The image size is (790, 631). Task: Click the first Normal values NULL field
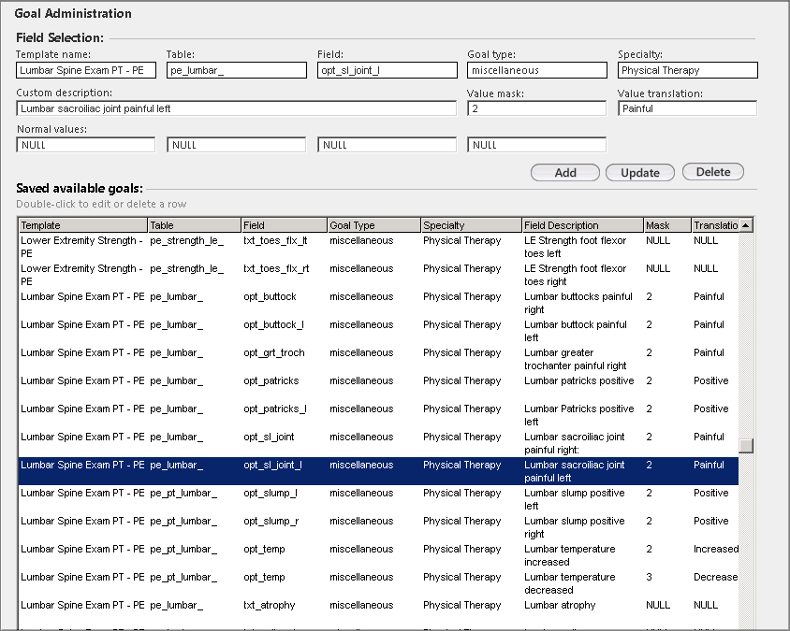tap(86, 145)
